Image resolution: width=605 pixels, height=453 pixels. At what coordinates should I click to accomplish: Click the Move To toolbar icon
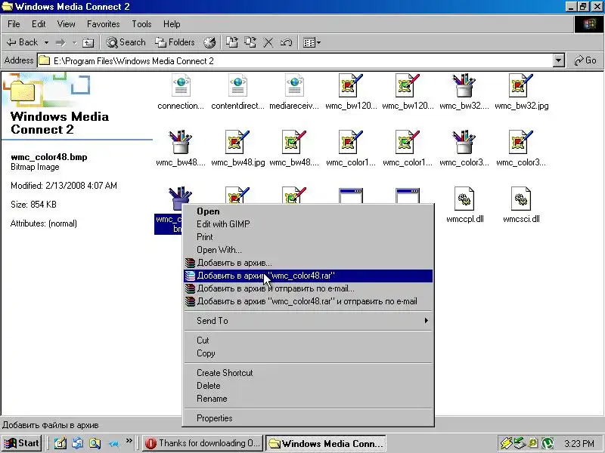tap(231, 42)
